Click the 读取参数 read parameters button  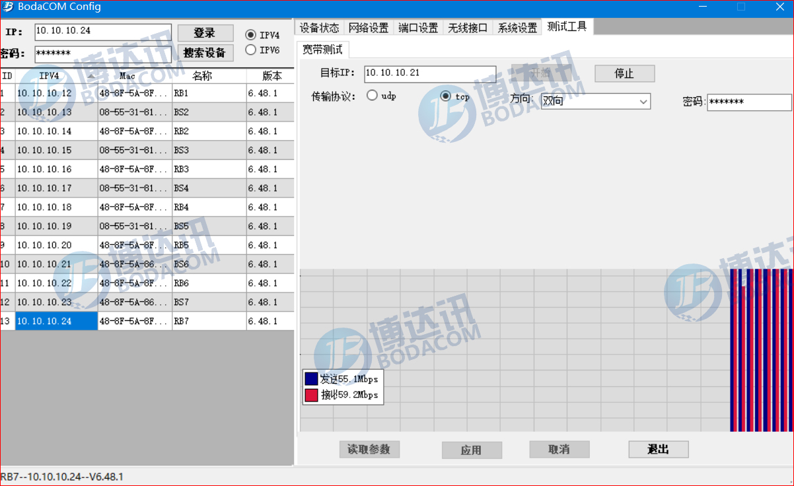369,450
